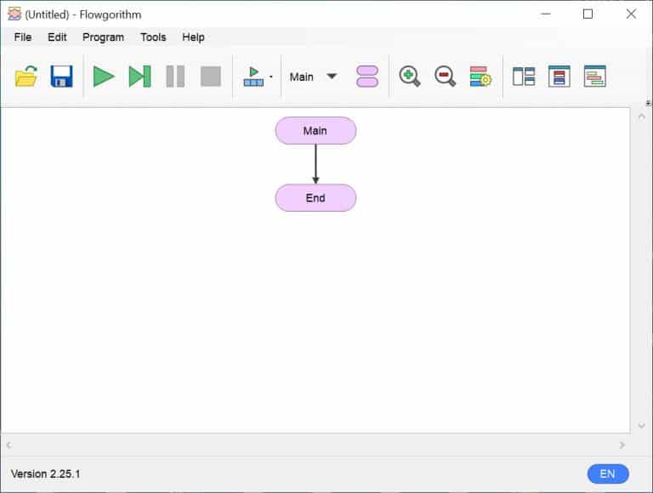Toggle the EN language button
The height and width of the screenshot is (493, 653).
(608, 473)
